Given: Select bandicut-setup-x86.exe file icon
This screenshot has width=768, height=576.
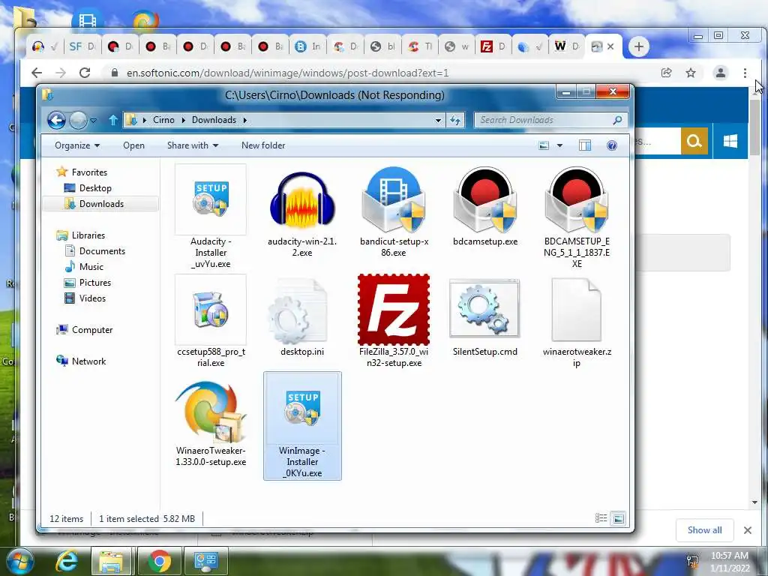Looking at the screenshot, I should (393, 199).
